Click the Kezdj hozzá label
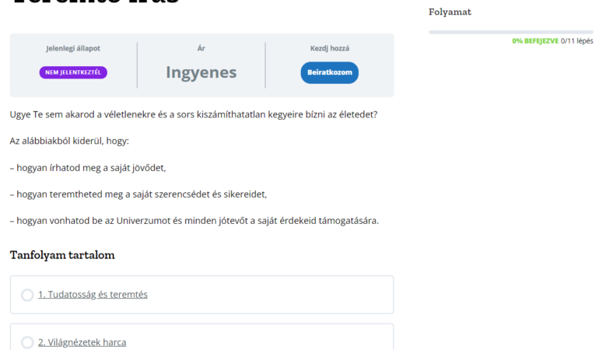 [x=329, y=48]
